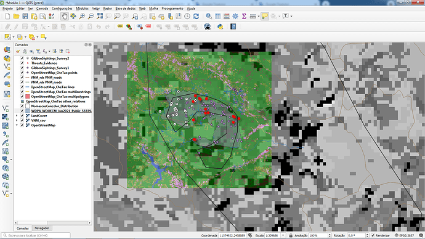This screenshot has width=425, height=239.
Task: Toggle visibility of GibbonSightings_Survey2 layer
Action: [x=22, y=59]
